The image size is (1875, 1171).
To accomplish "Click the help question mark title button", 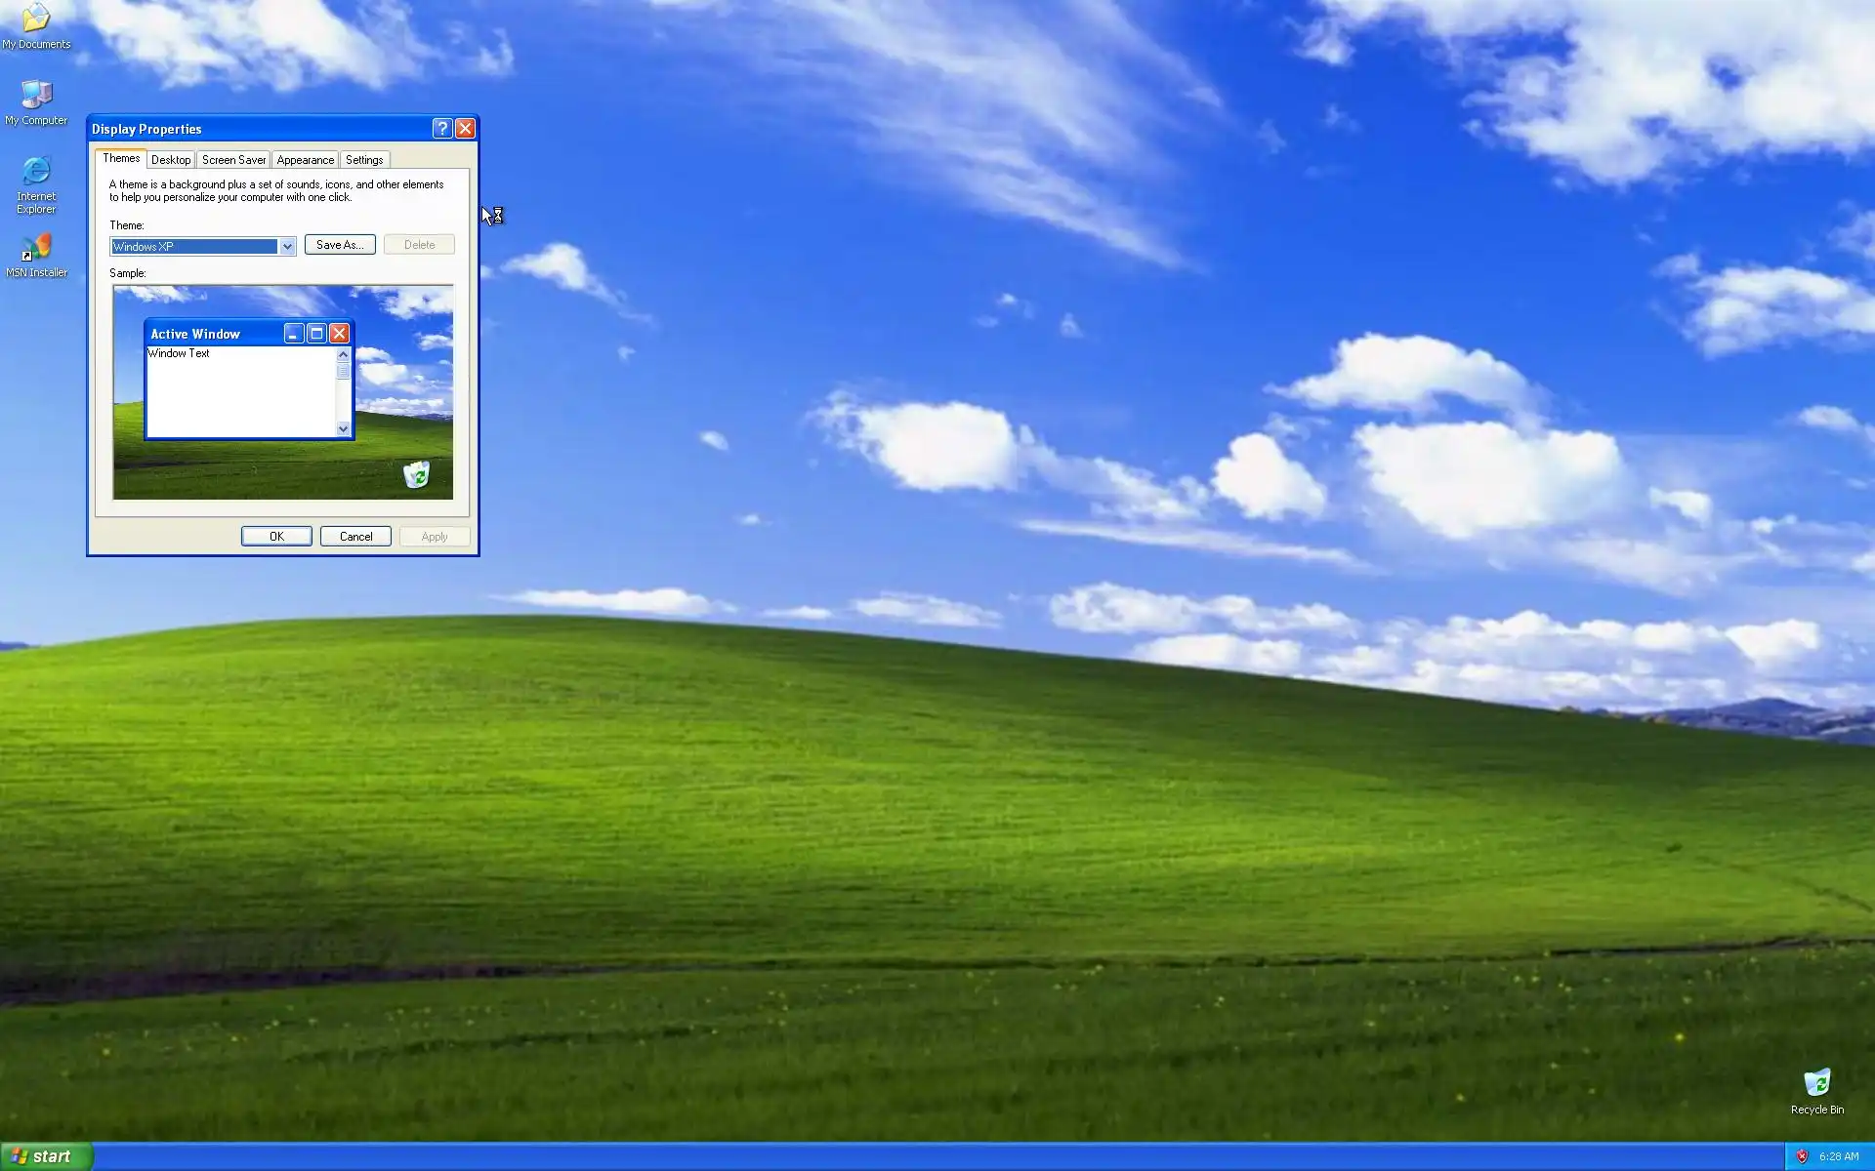I will point(441,128).
